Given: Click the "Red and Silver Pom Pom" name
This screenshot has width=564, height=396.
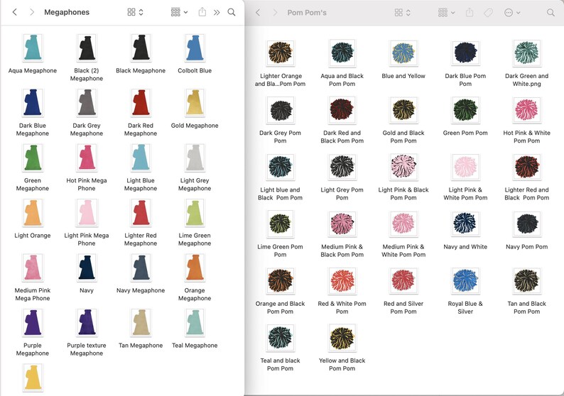Looking at the screenshot, I should [403, 307].
